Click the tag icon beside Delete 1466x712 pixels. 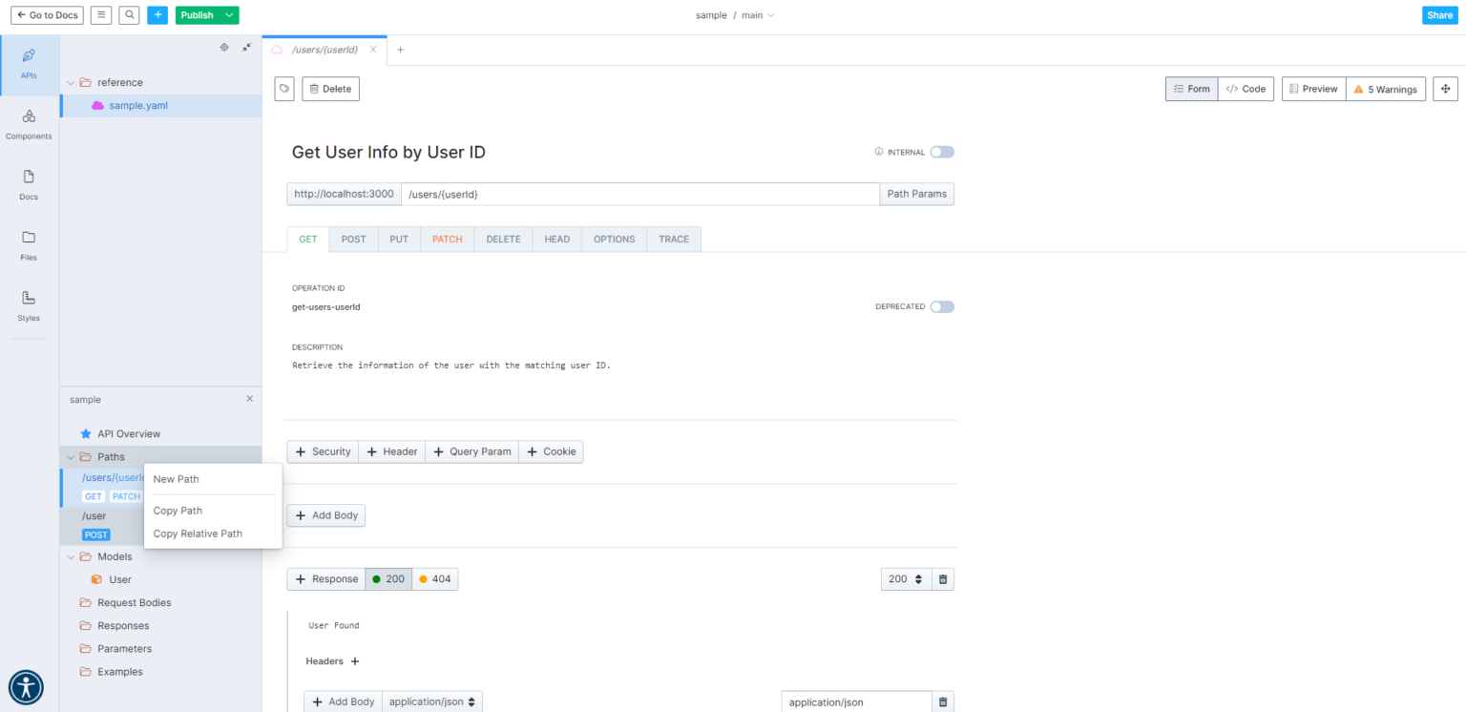point(283,88)
